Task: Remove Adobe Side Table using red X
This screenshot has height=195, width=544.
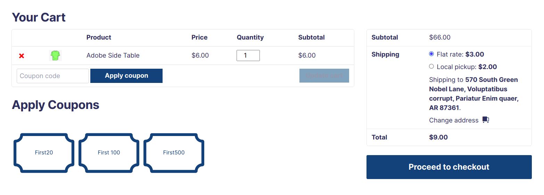Action: [22, 56]
